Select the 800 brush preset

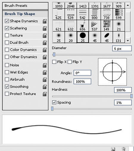(95, 14)
